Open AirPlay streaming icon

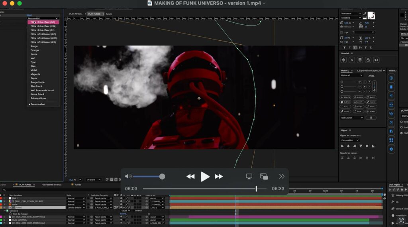(x=249, y=176)
